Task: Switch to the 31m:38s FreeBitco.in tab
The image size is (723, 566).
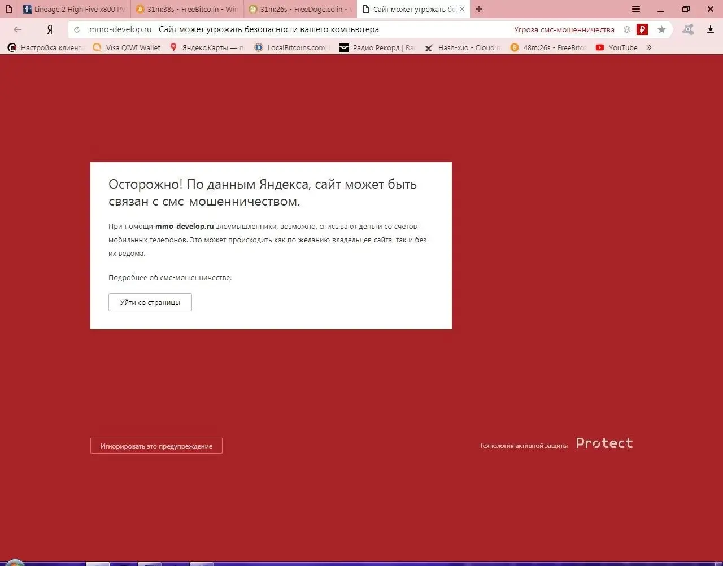Action: click(187, 10)
